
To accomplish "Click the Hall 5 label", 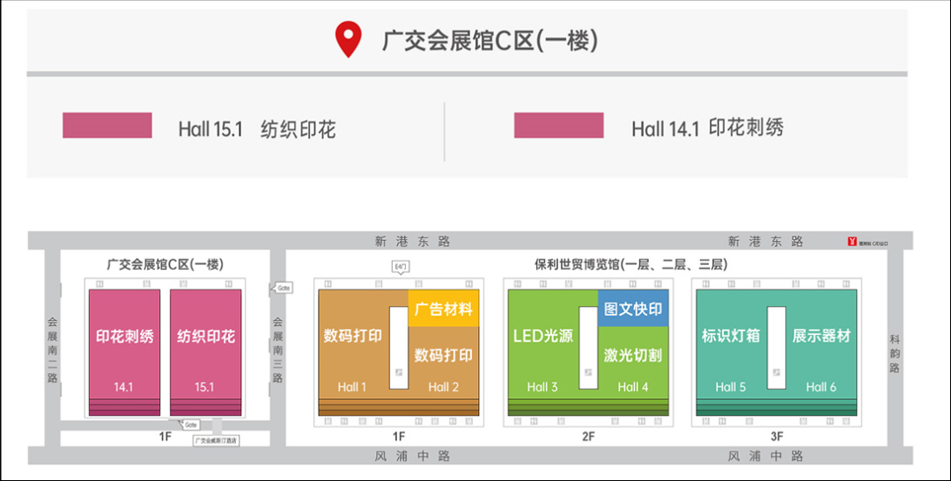I will 730,387.
